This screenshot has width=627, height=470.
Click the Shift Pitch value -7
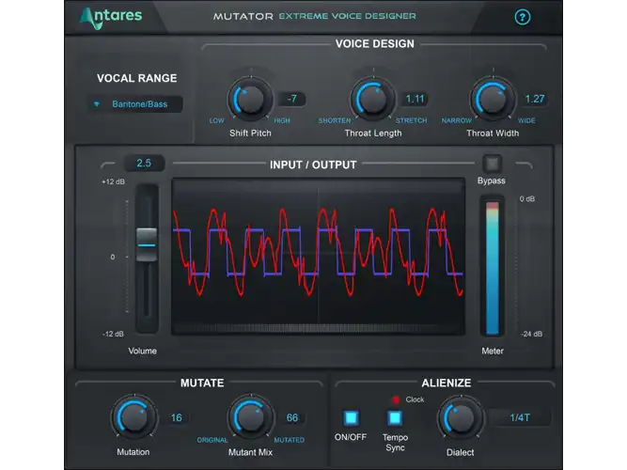(x=292, y=99)
